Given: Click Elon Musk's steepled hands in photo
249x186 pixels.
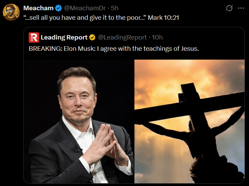Looking at the screenshot, I should [103, 145].
